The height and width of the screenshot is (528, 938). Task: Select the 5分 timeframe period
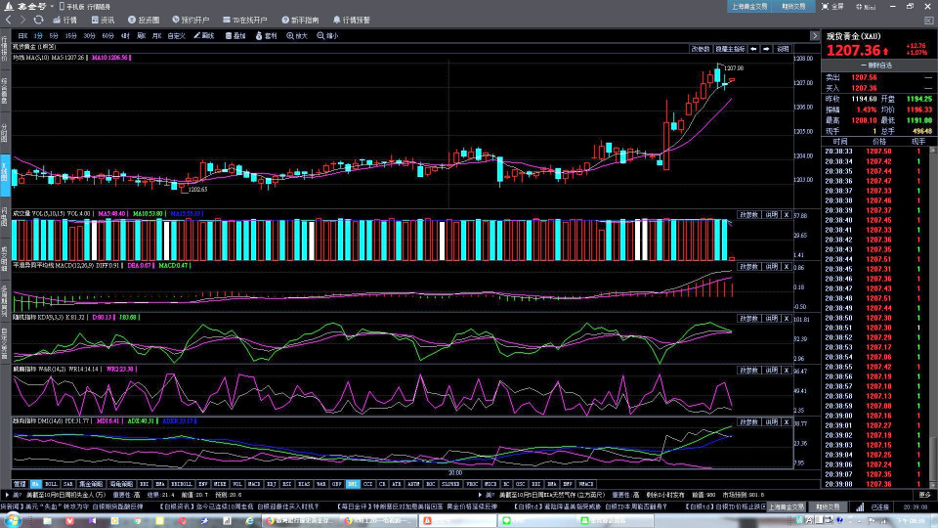[54, 35]
